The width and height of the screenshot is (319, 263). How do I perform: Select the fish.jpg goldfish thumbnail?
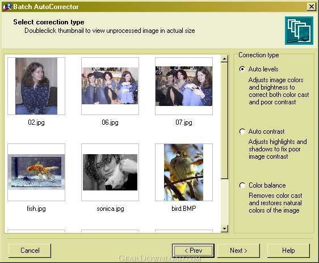tap(36, 172)
